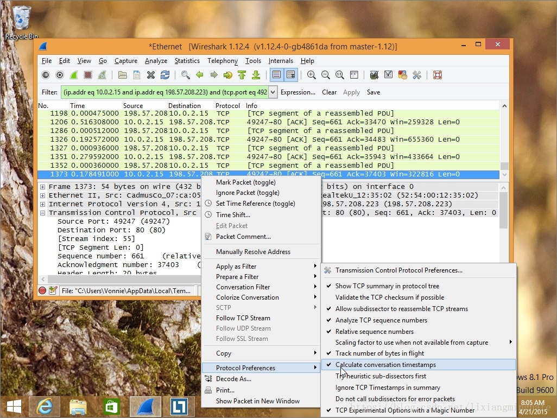Go forward in packet history

click(214, 75)
